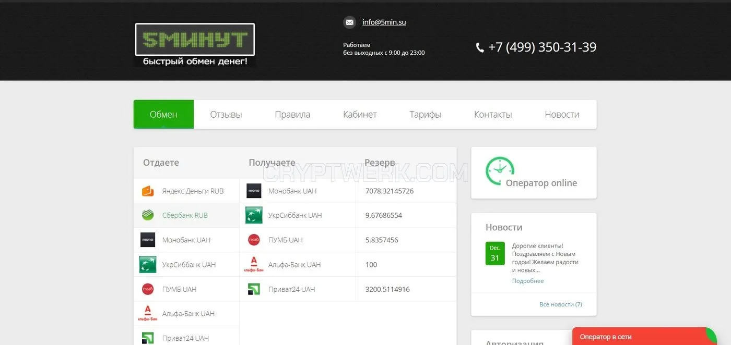Click reserve value 7078.32145726

pos(390,191)
